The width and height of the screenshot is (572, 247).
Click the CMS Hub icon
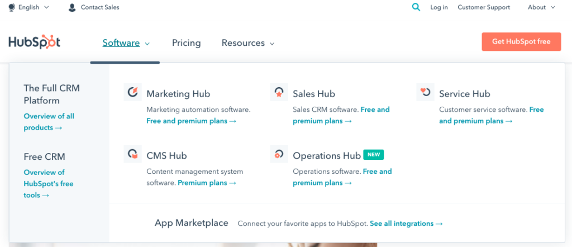133,154
